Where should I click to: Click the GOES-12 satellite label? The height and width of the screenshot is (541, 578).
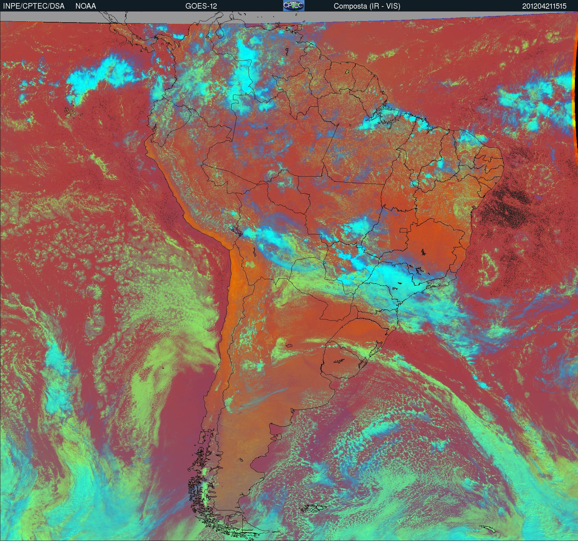pos(201,6)
